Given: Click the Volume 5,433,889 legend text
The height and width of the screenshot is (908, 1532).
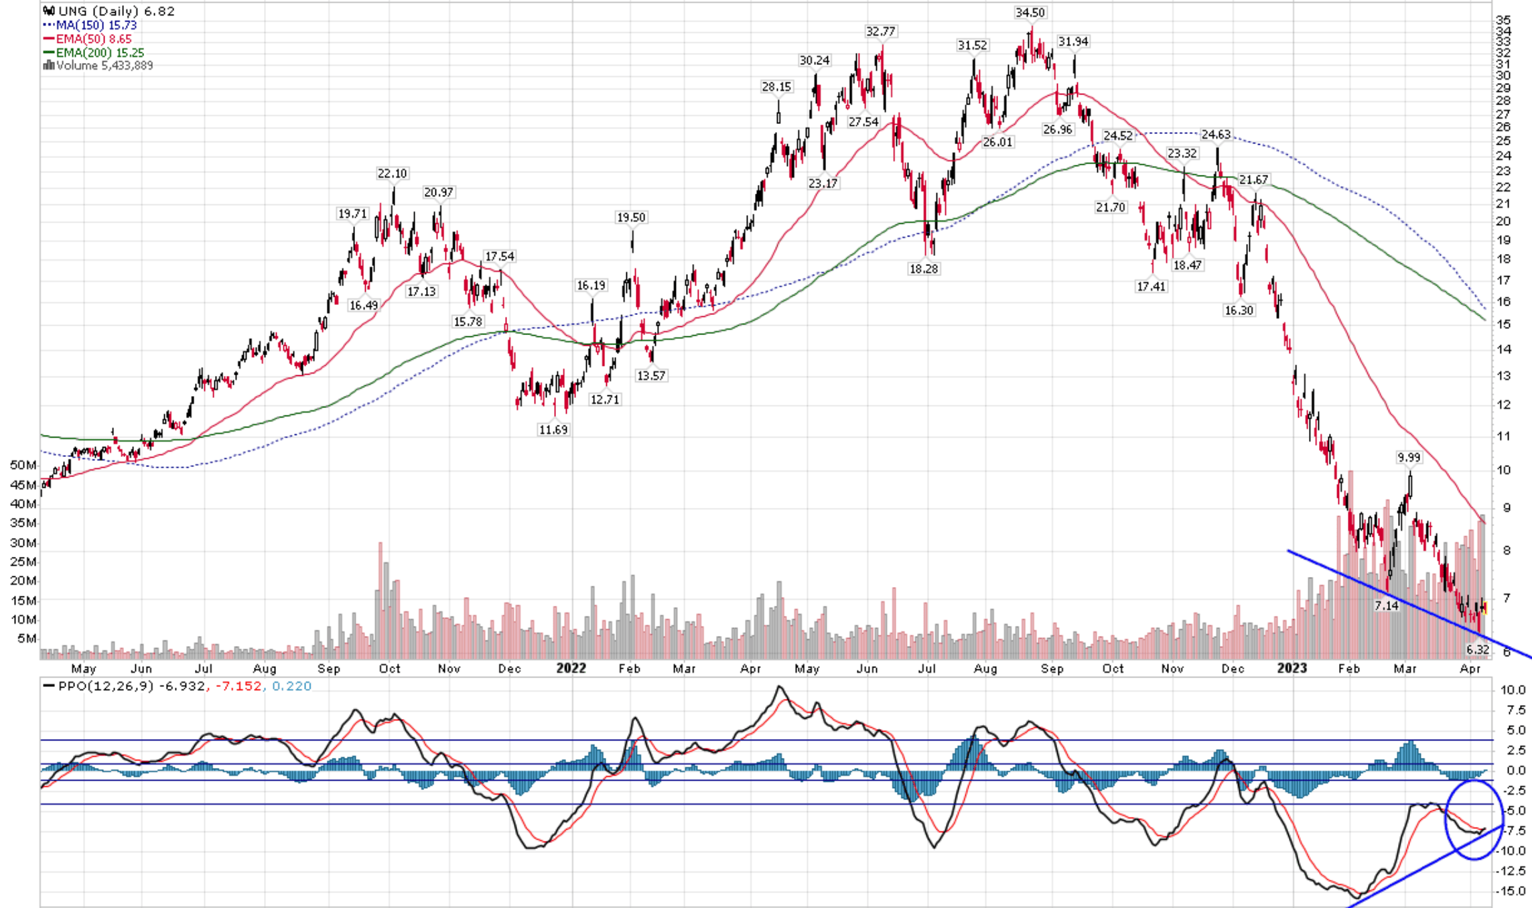Looking at the screenshot, I should click(x=104, y=65).
